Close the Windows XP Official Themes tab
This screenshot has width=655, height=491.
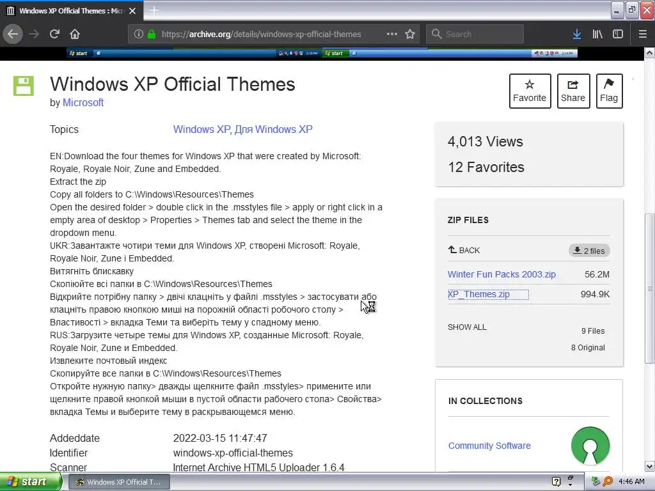132,11
